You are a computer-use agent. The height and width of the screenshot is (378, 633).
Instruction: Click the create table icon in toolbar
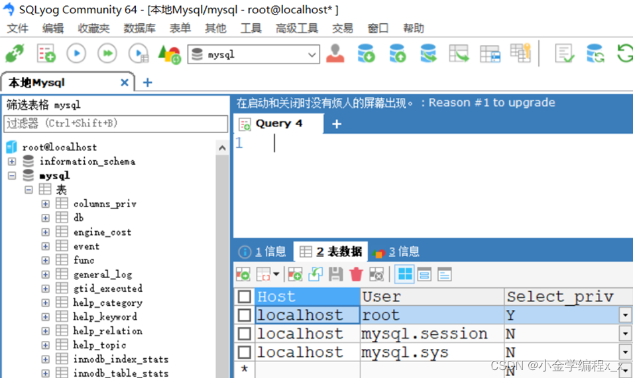tap(490, 54)
